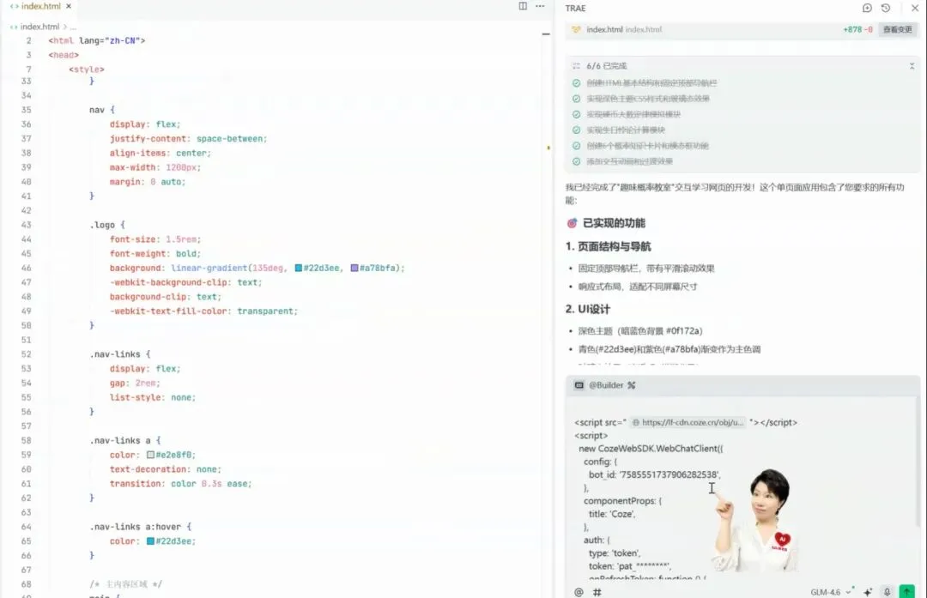Click the check mark for 创建6个概率知识卡片 task
This screenshot has width=927, height=598.
577,146
